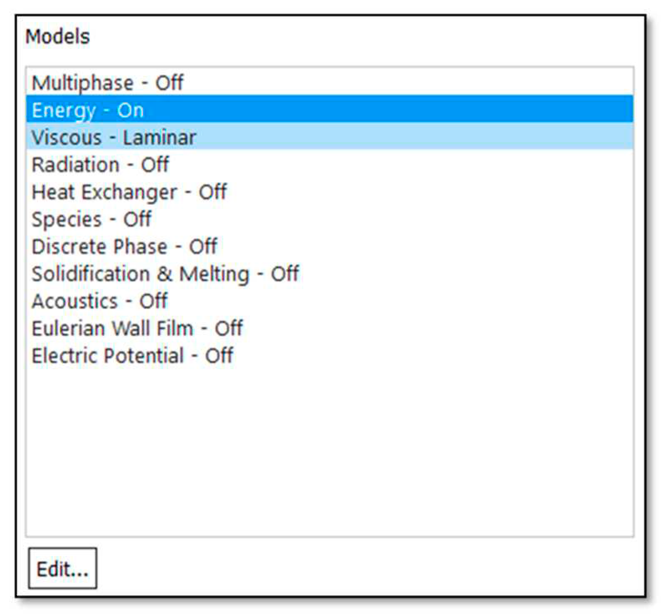The width and height of the screenshot is (661, 614).
Task: Select Electric Potential - Off in the list
Action: point(132,356)
